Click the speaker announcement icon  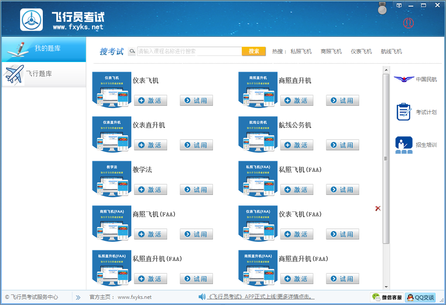point(202,297)
